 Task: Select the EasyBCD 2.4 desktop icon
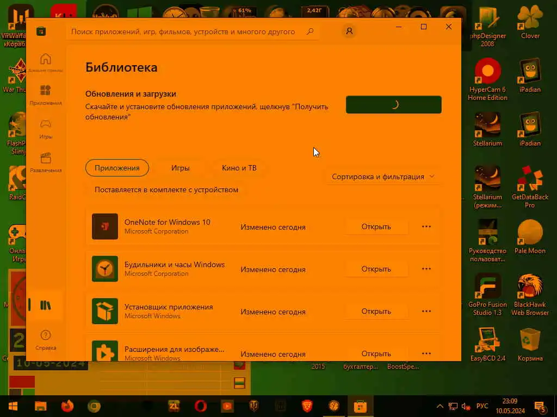coord(487,344)
